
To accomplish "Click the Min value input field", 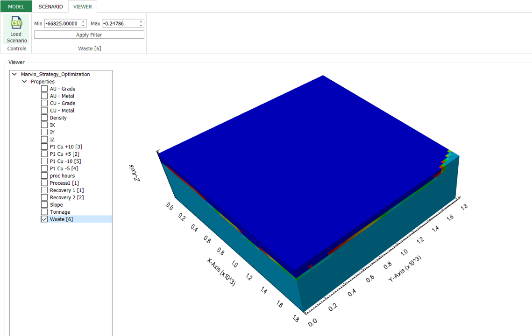I will (62, 23).
